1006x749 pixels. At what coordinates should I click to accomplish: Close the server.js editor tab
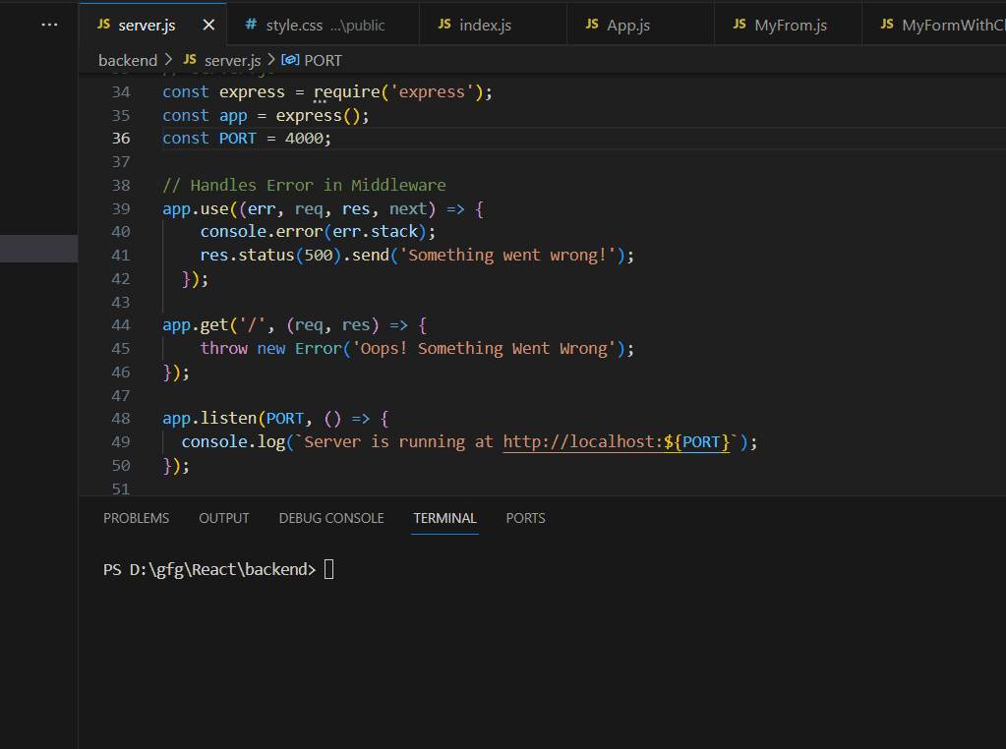click(x=208, y=25)
